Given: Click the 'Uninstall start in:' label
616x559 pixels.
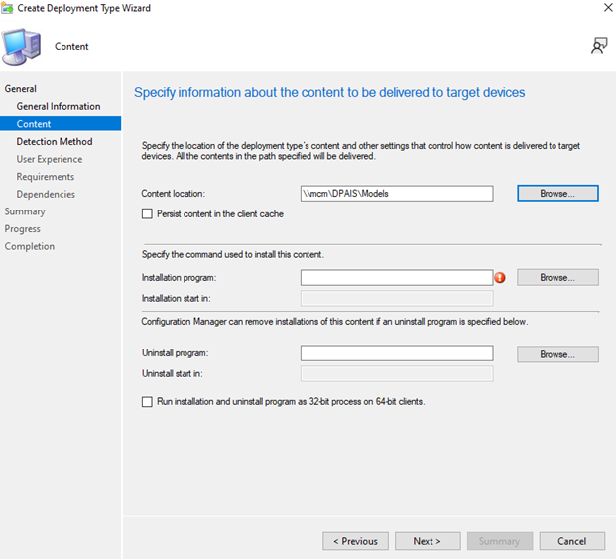Looking at the screenshot, I should coord(172,374).
